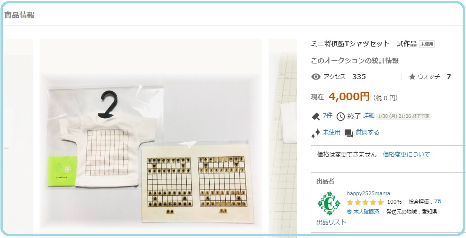Click the seller's green emblem avatar

329,204
